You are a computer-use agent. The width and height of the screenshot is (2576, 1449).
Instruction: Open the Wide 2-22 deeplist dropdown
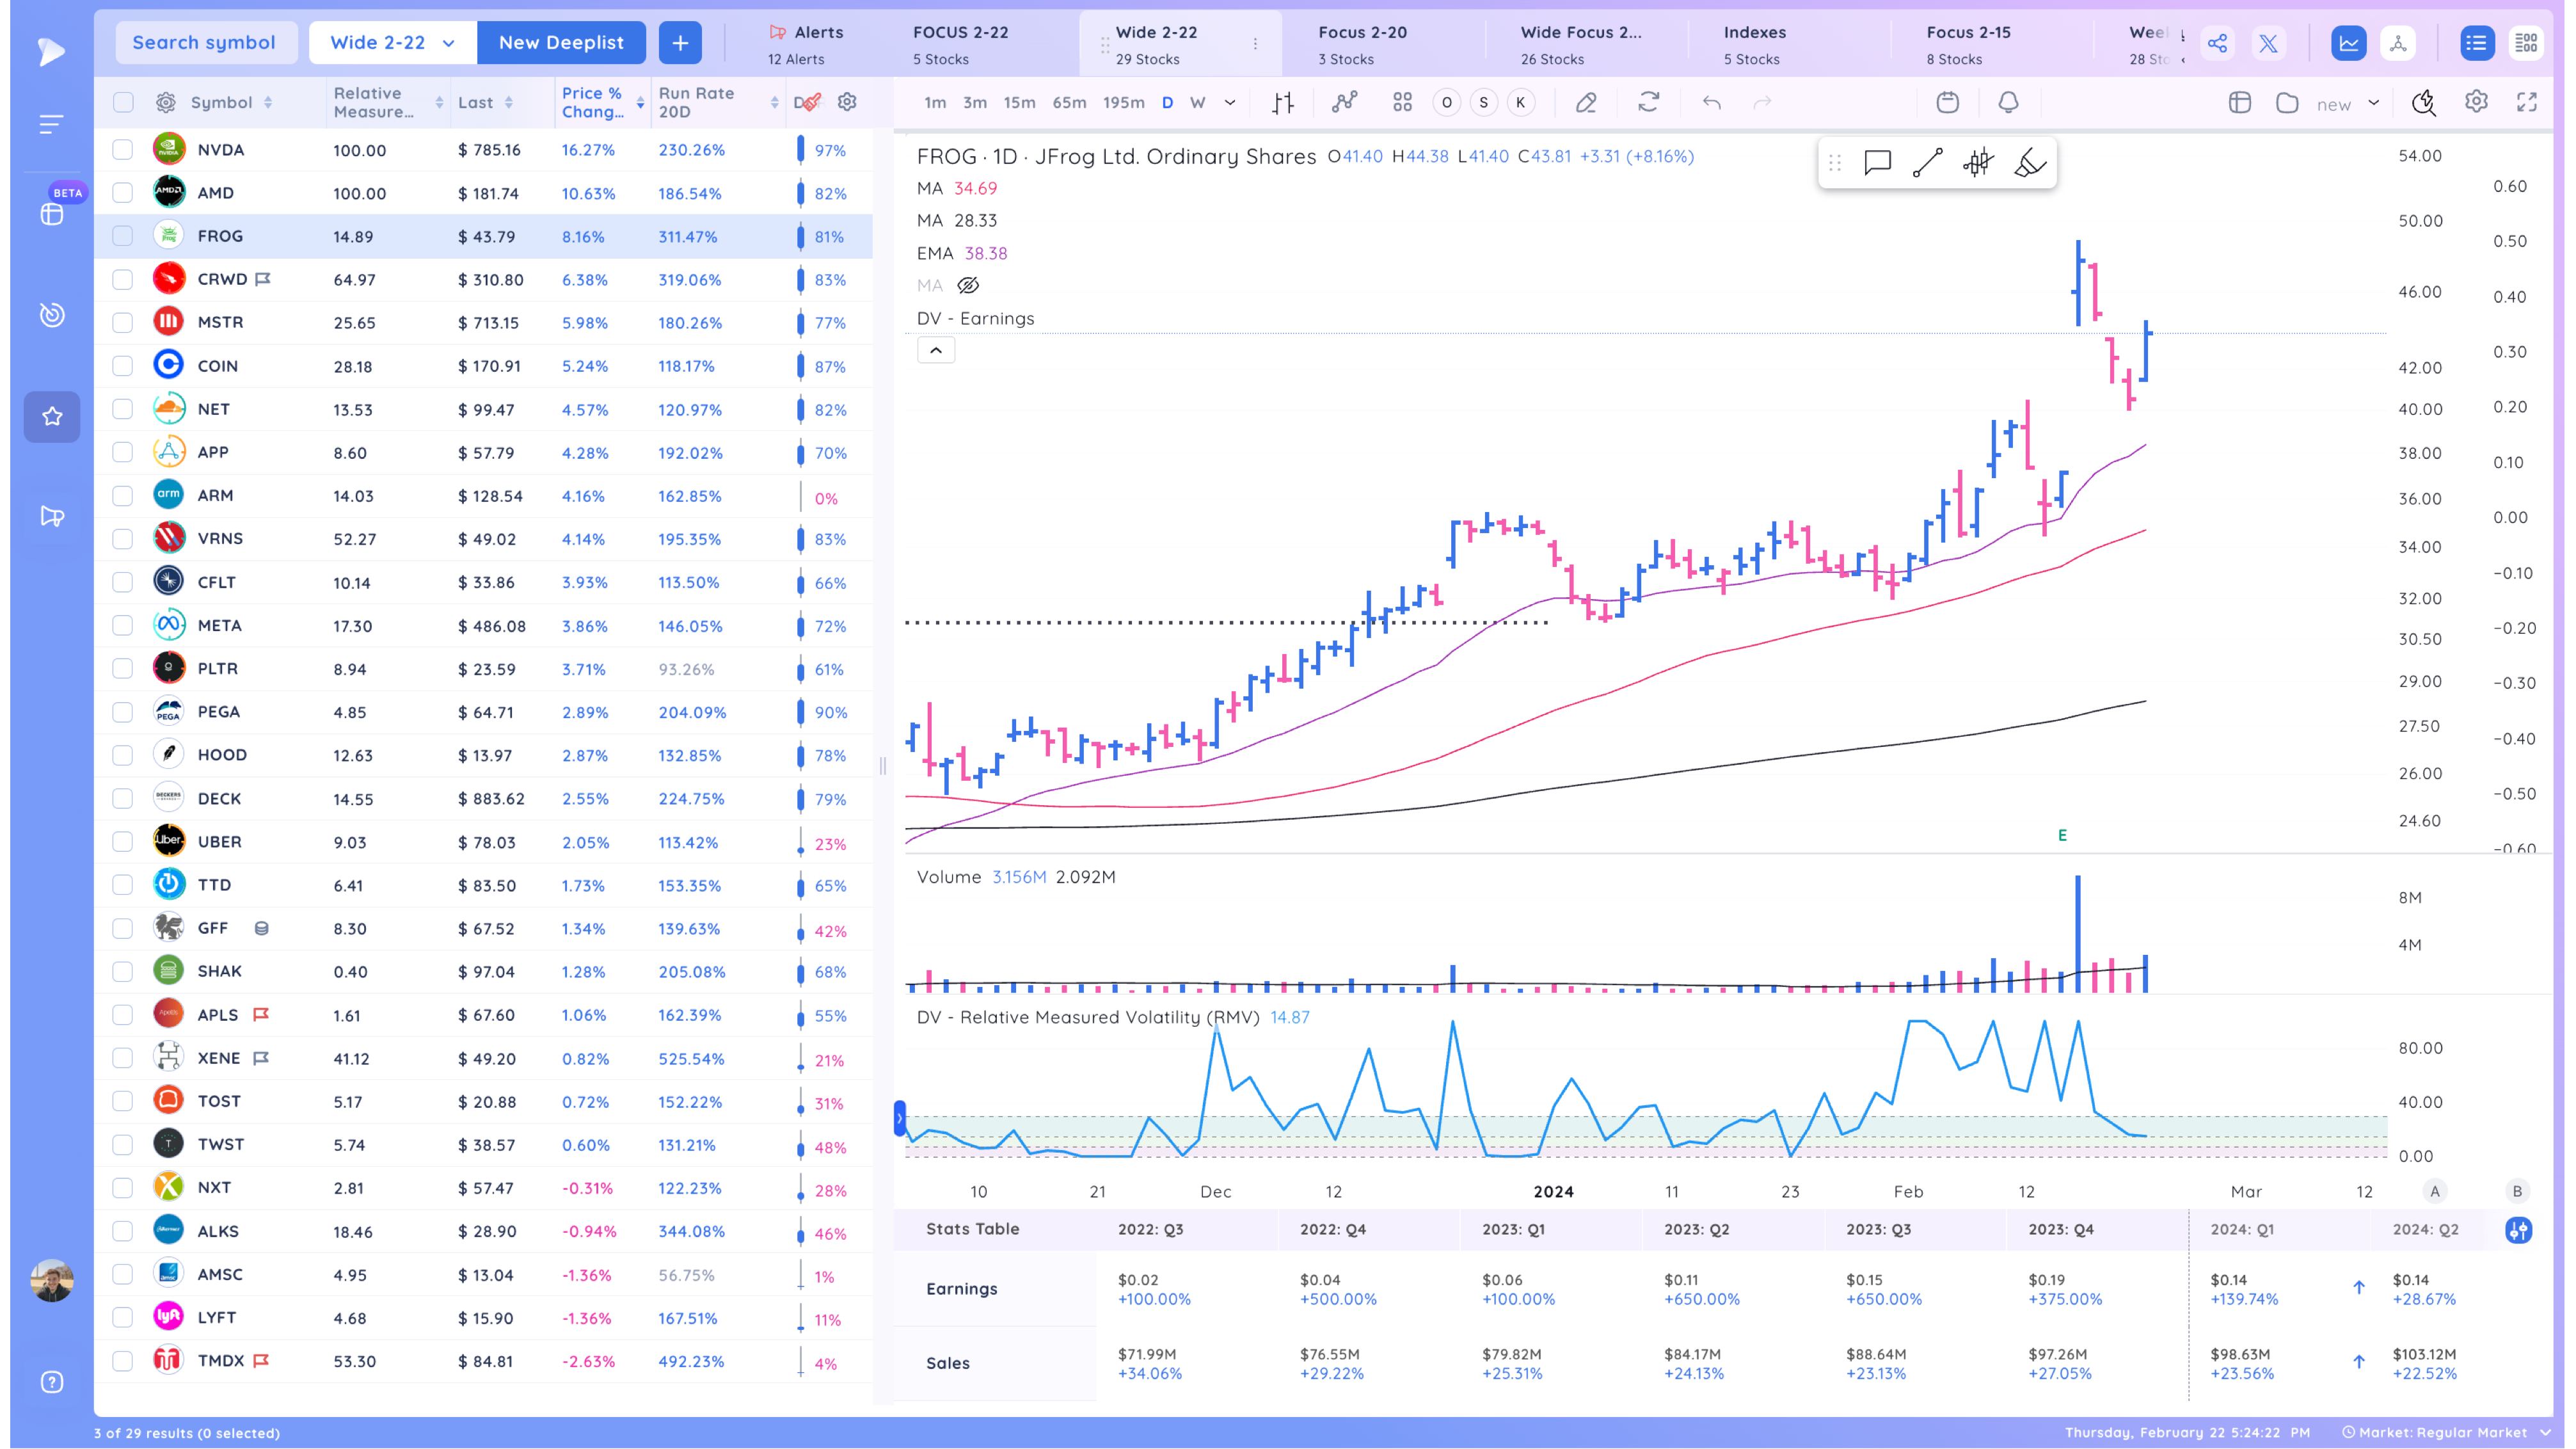pyautogui.click(x=392, y=43)
